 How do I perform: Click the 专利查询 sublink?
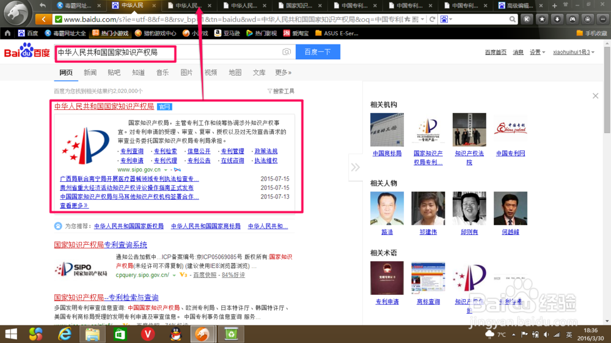tap(132, 151)
